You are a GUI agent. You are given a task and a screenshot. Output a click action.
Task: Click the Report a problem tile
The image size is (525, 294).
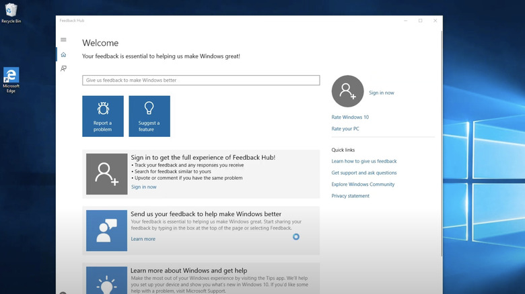coord(103,116)
